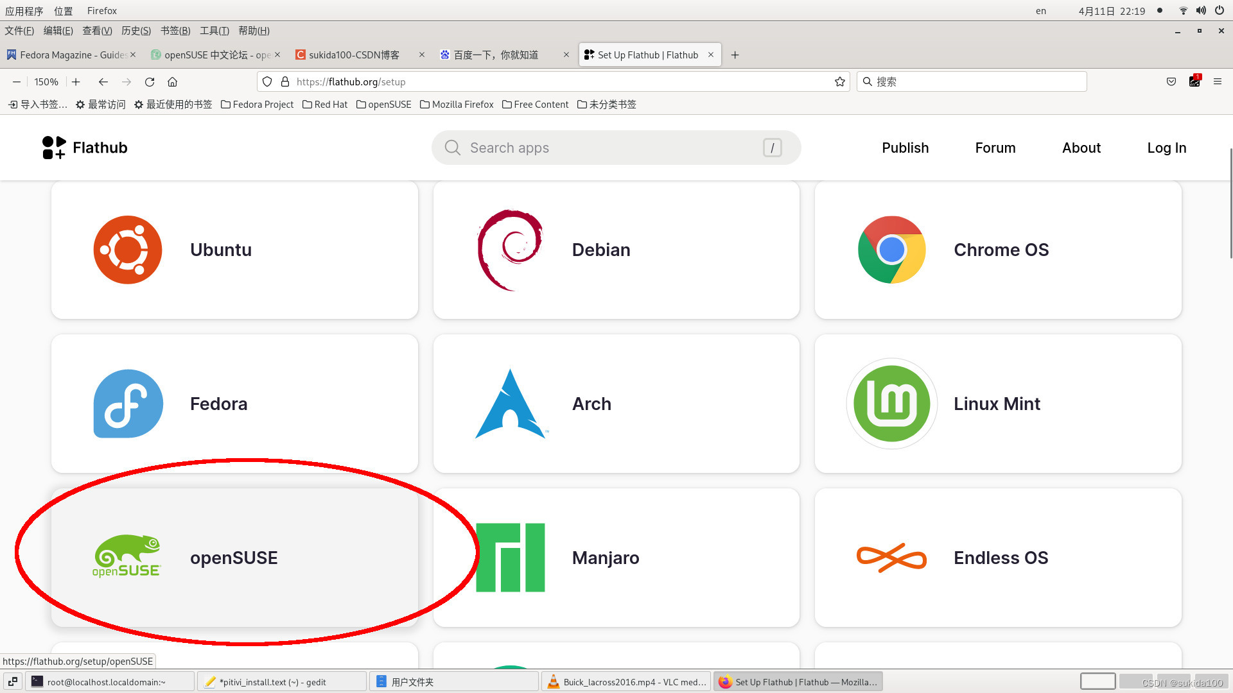Open the 编辑(E) menu
The width and height of the screenshot is (1233, 693).
(x=58, y=31)
